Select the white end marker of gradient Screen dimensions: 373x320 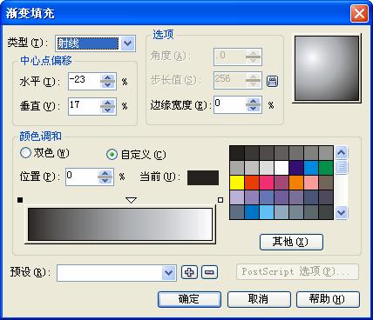tap(220, 200)
